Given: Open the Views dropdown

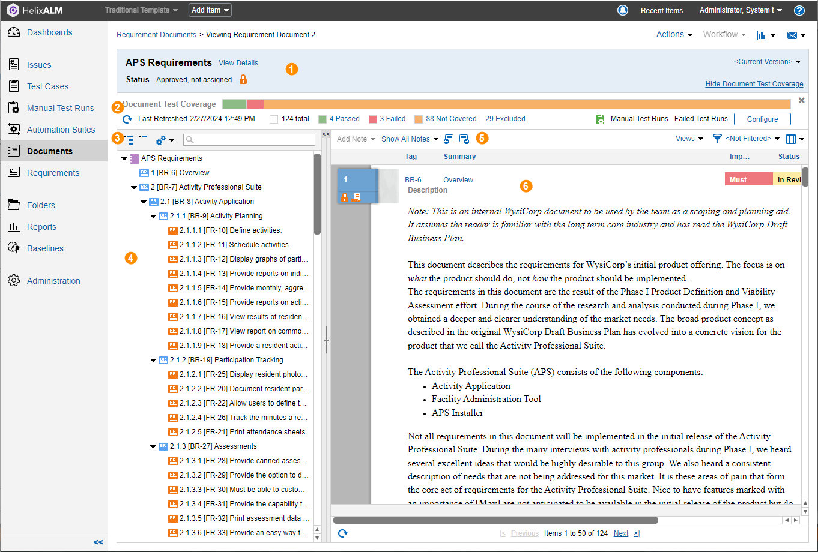Looking at the screenshot, I should point(689,139).
